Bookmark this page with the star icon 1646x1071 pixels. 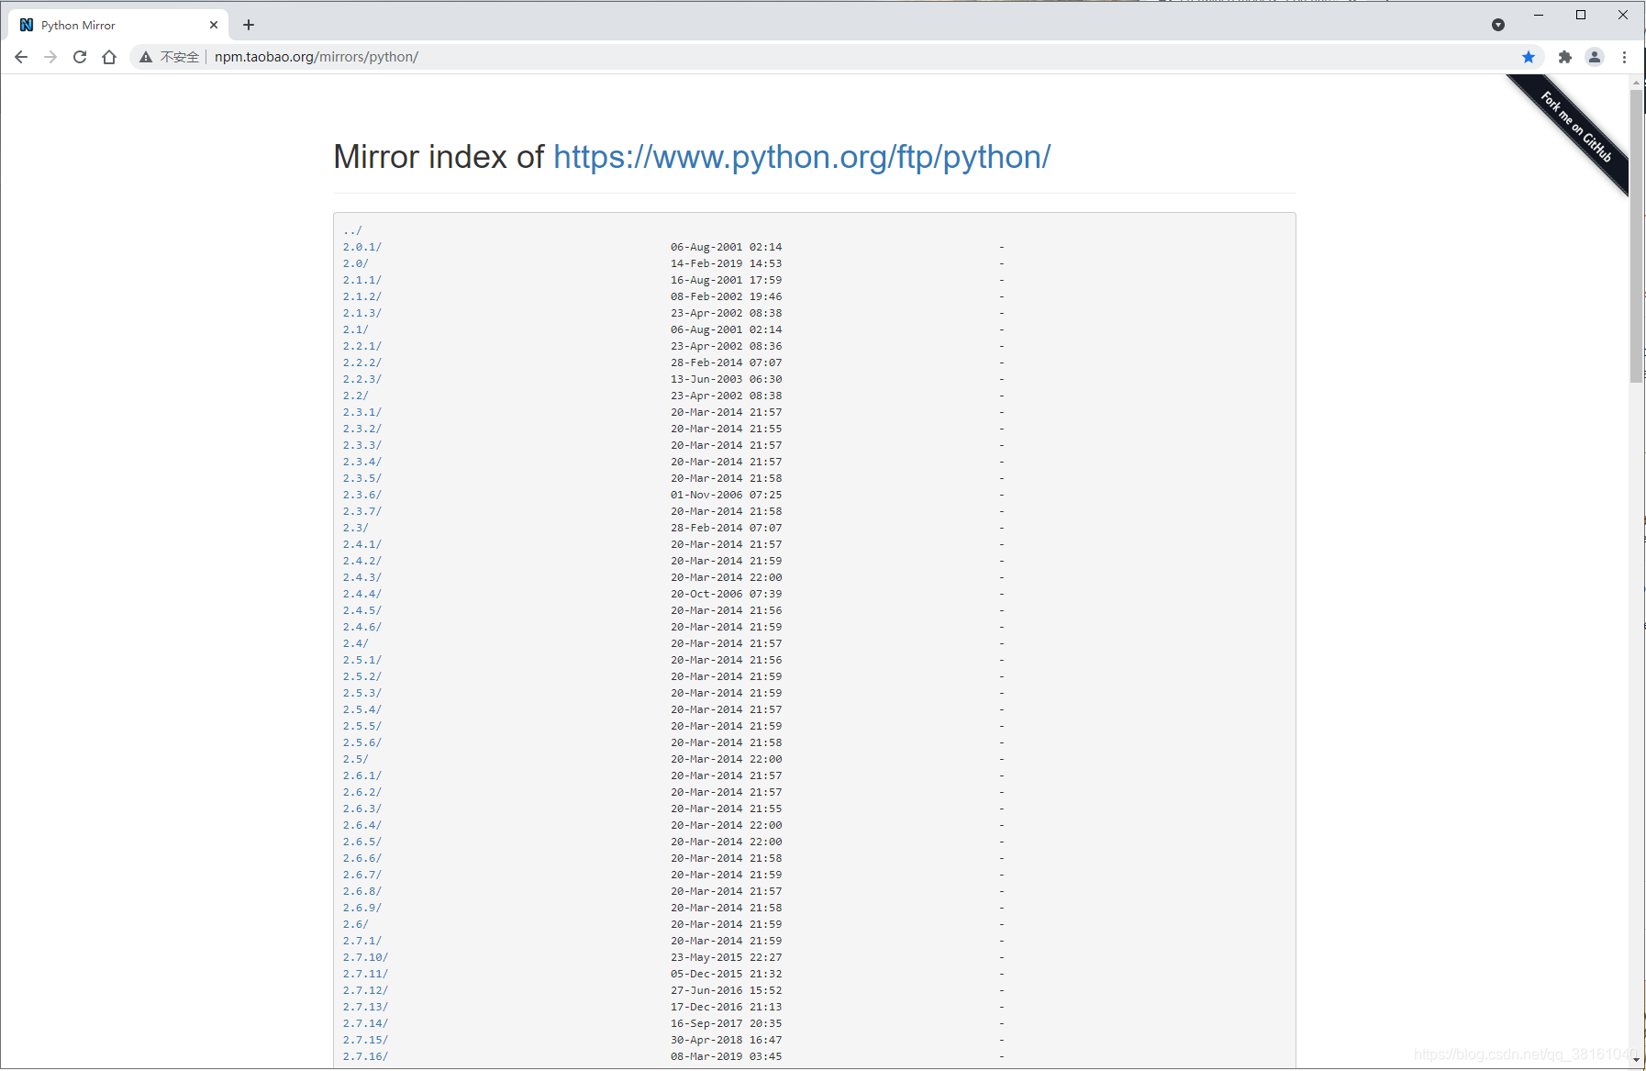[1529, 57]
